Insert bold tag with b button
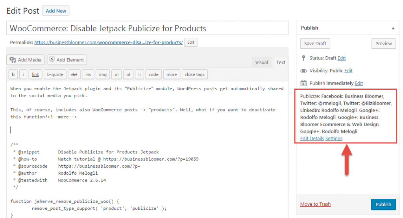This screenshot has height=218, width=403. pyautogui.click(x=13, y=74)
